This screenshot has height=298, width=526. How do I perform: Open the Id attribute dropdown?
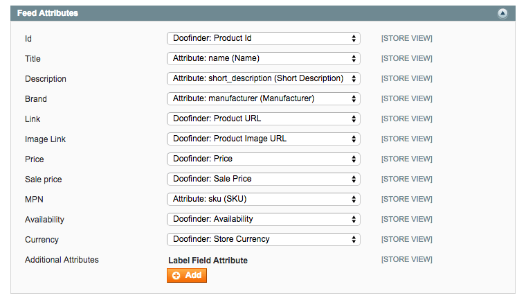pos(264,38)
